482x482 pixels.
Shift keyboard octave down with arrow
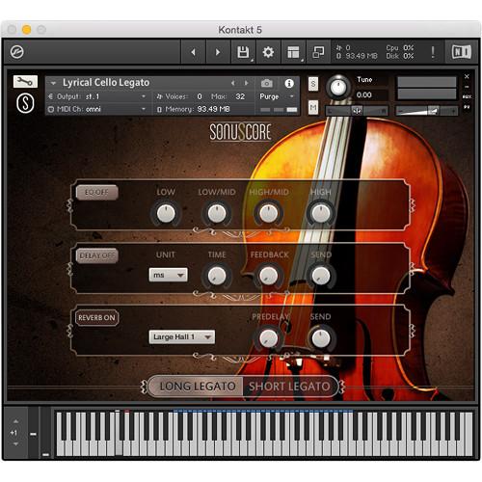(x=15, y=444)
